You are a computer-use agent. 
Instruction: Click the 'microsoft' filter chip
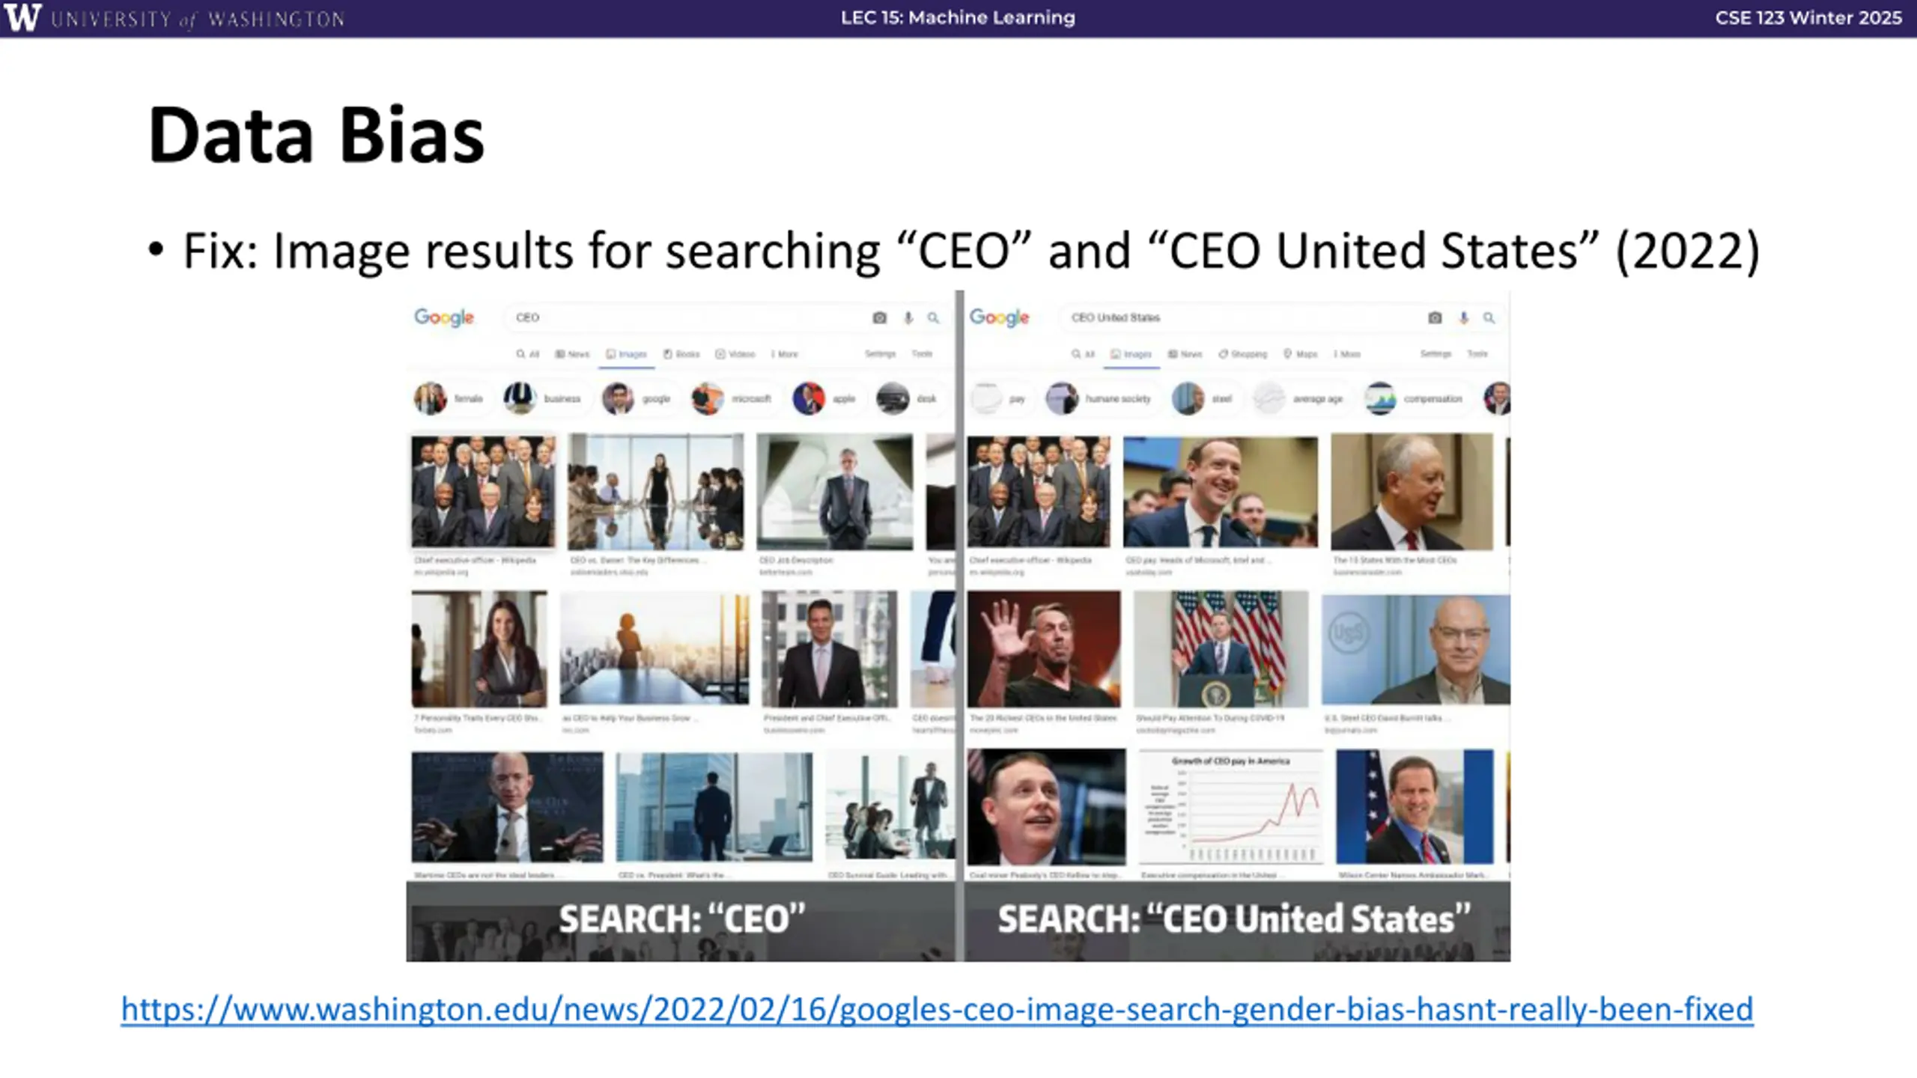[x=732, y=399]
